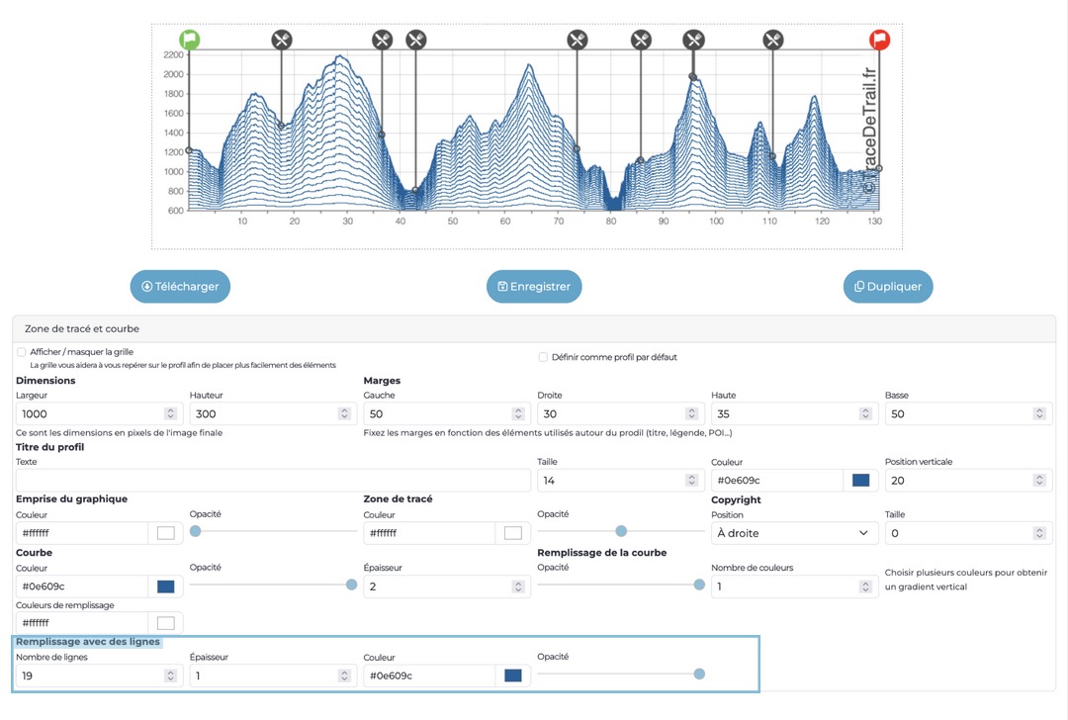The width and height of the screenshot is (1068, 720).
Task: Click the Dupliquer button
Action: click(887, 287)
